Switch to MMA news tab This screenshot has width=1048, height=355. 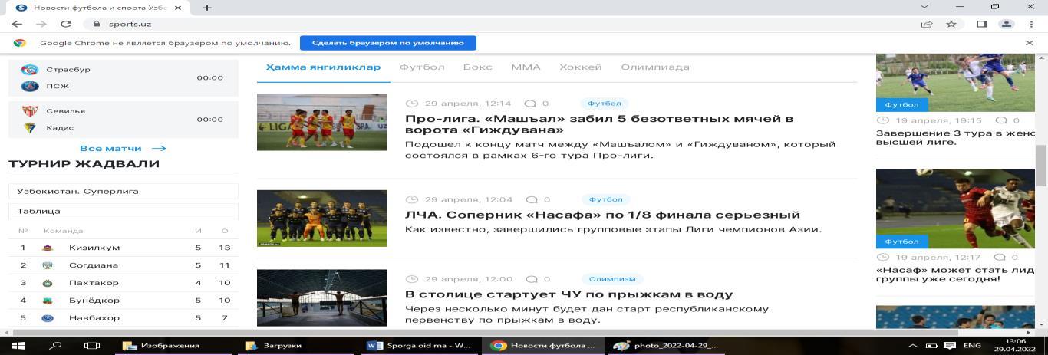tap(526, 67)
